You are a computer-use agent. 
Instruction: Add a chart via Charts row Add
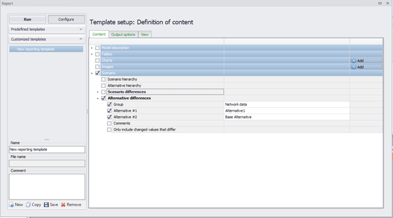(x=366, y=60)
